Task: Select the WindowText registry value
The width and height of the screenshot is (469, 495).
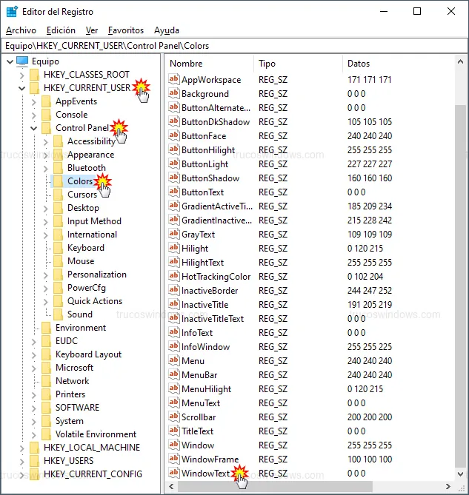Action: pos(205,474)
